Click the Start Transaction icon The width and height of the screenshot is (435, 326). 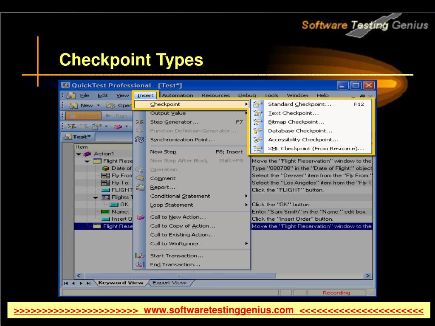pyautogui.click(x=140, y=256)
